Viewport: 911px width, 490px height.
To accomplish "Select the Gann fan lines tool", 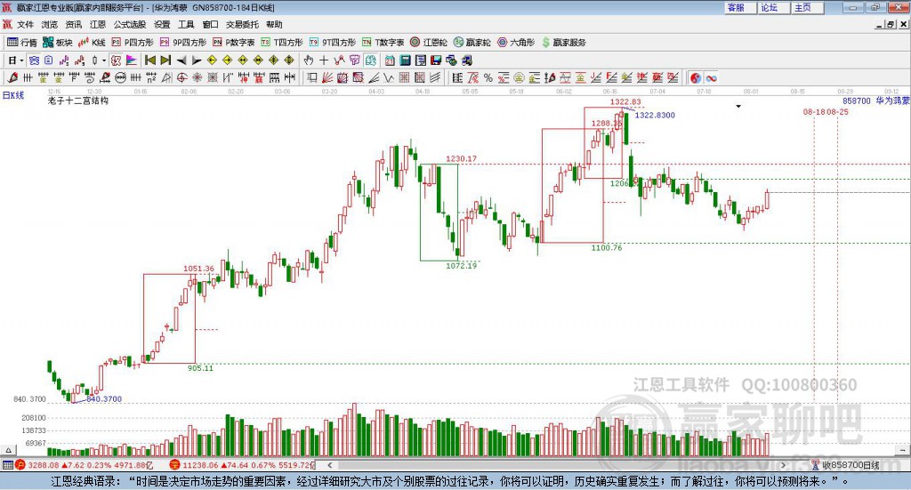I will point(327,77).
